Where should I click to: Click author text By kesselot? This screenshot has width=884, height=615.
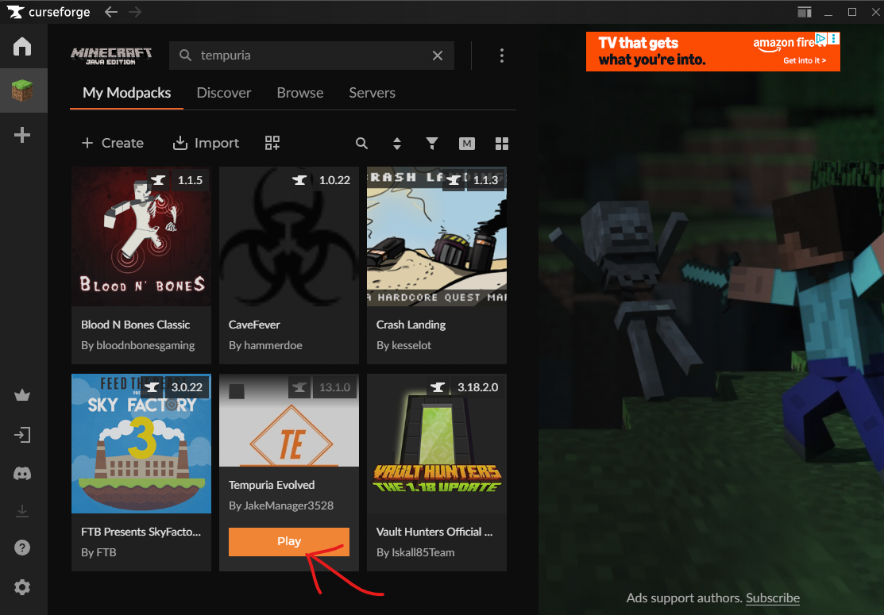point(403,345)
